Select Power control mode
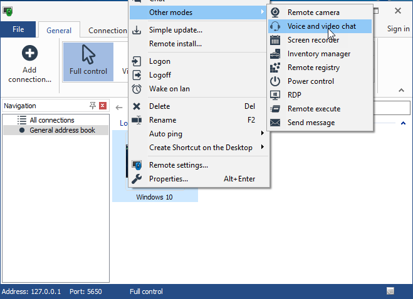Screen dimensions: 413x299 [x=310, y=81]
